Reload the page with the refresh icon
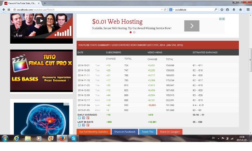 click(x=165, y=10)
